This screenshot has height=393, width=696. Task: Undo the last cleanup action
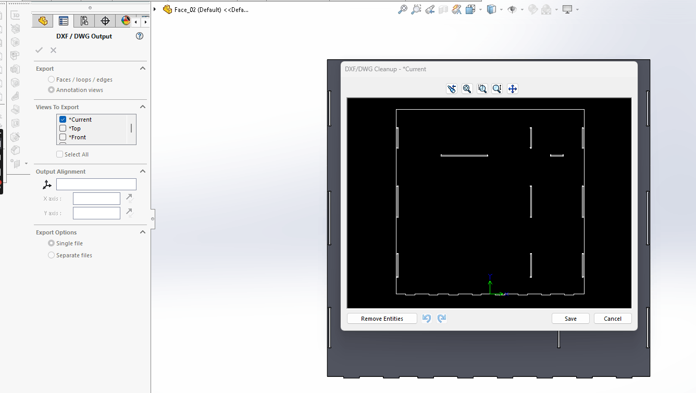point(427,318)
